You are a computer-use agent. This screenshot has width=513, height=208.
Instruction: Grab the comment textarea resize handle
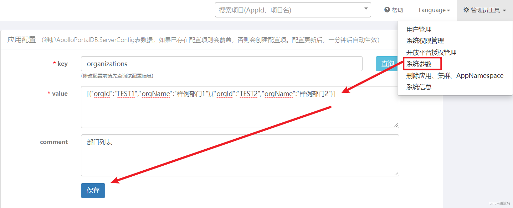pos(396,173)
